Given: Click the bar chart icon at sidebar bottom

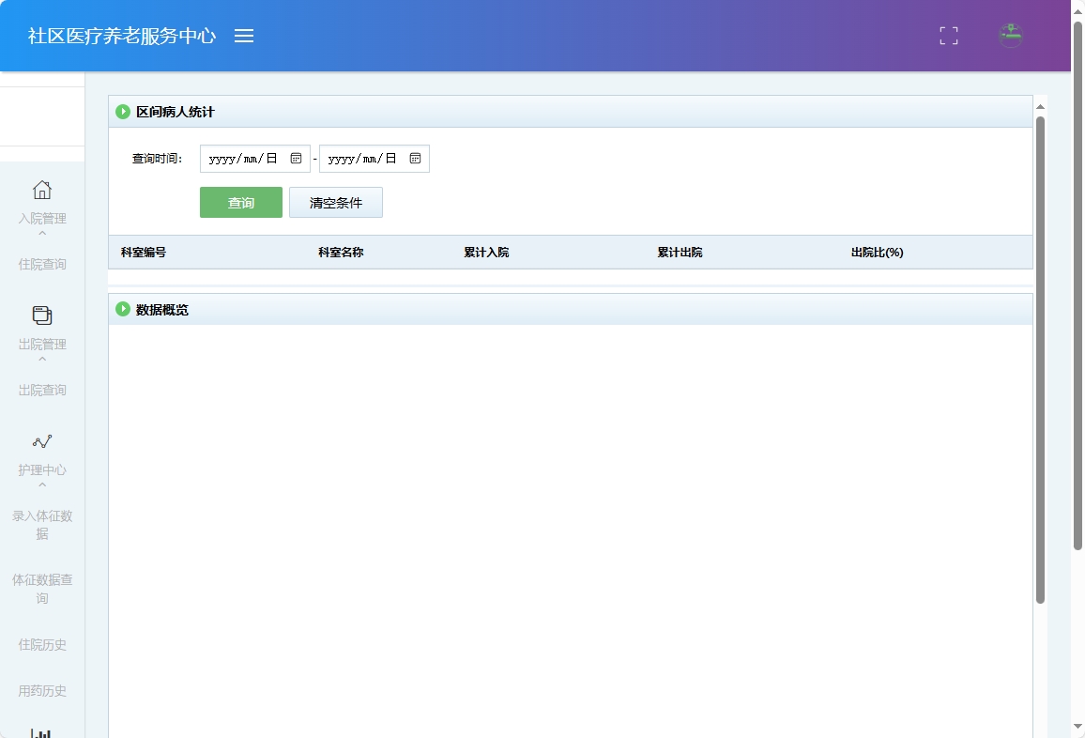Looking at the screenshot, I should point(41,730).
